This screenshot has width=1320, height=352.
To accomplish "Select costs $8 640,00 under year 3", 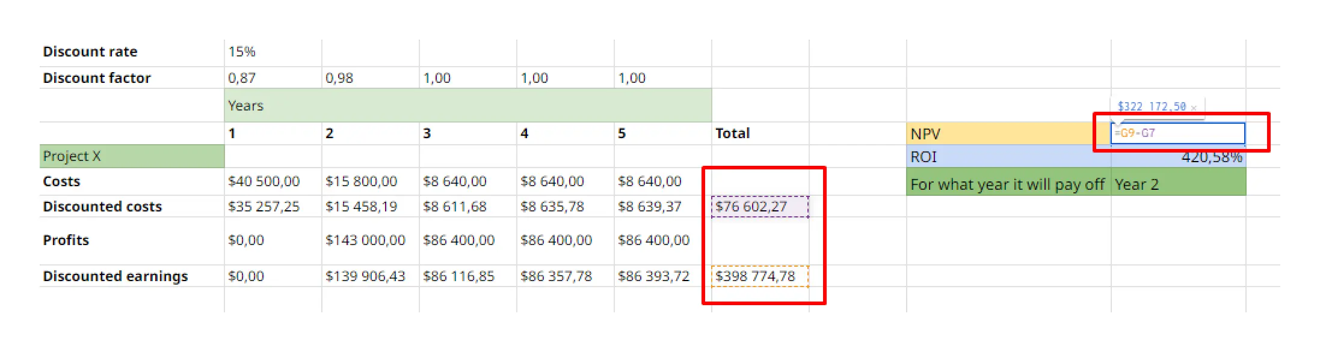I will click(468, 181).
